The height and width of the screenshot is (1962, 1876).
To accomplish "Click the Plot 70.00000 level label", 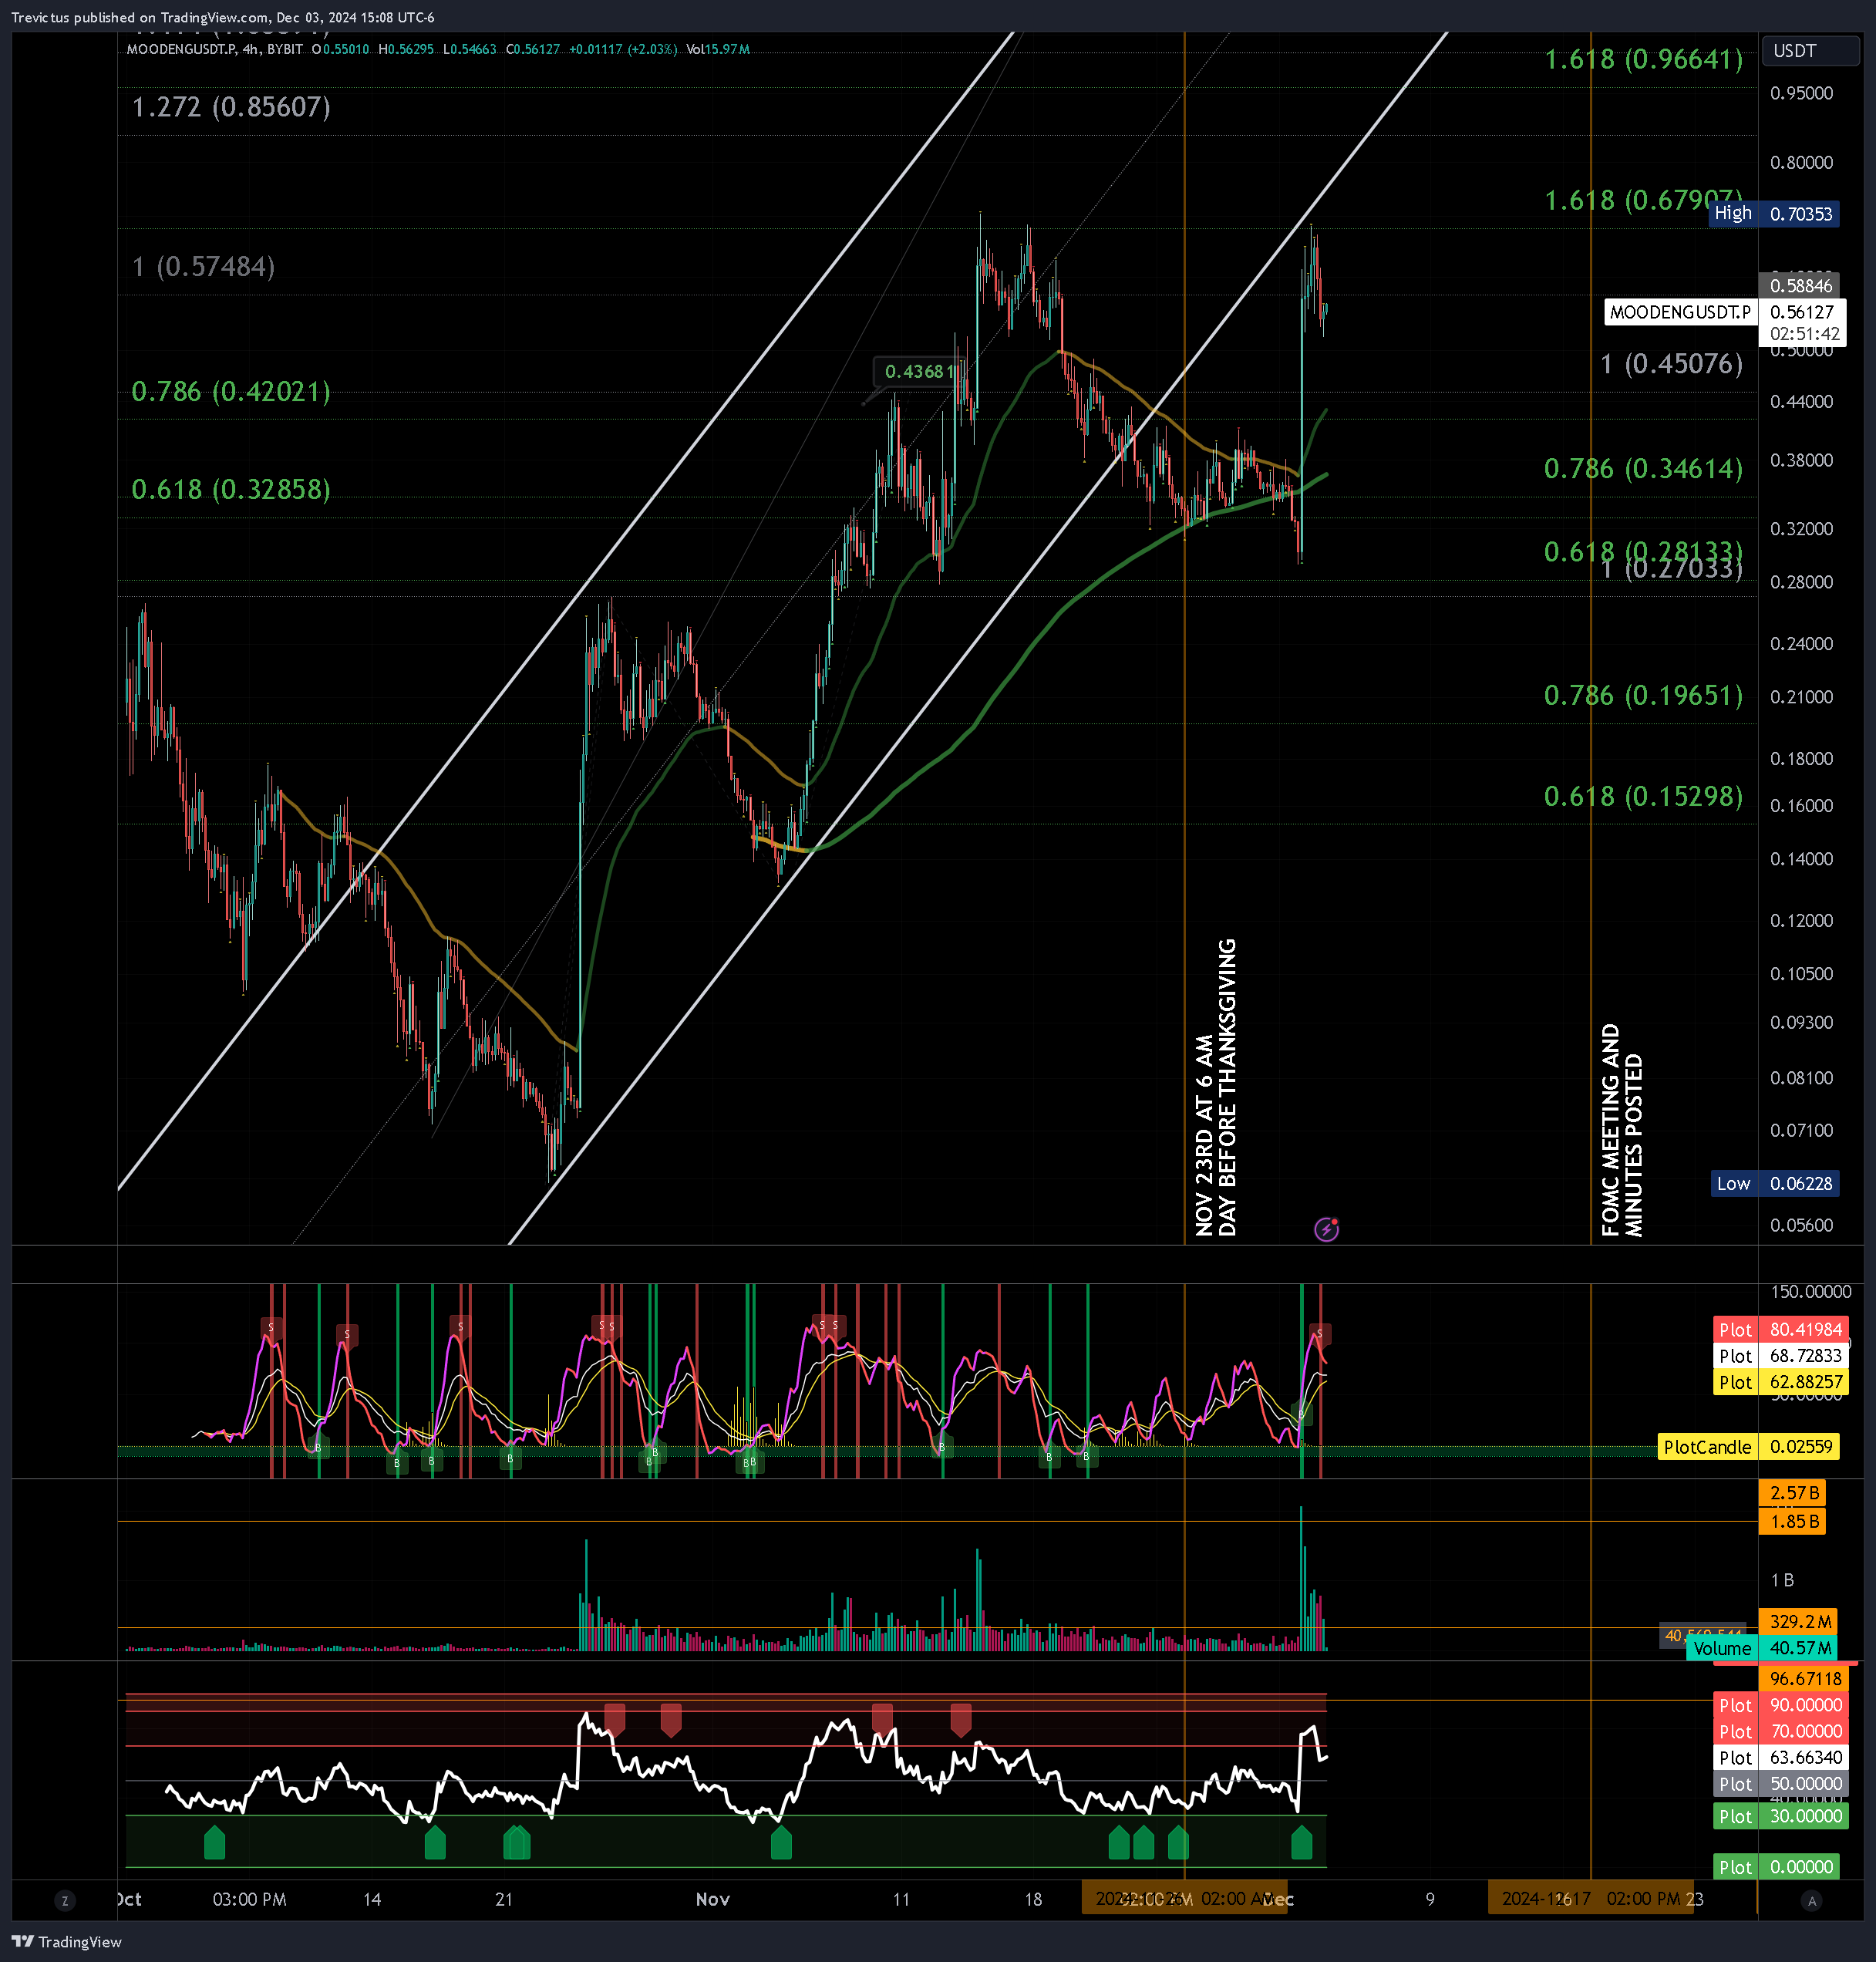I will (x=1780, y=1731).
